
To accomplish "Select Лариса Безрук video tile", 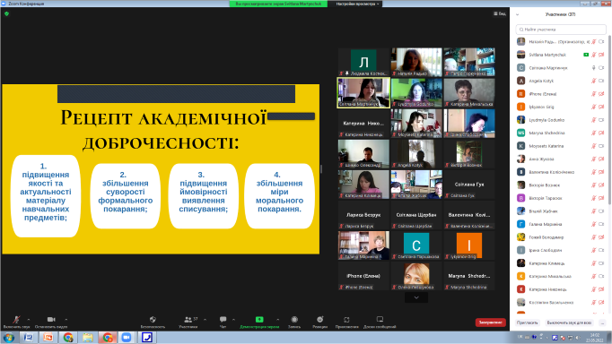I will (x=363, y=215).
